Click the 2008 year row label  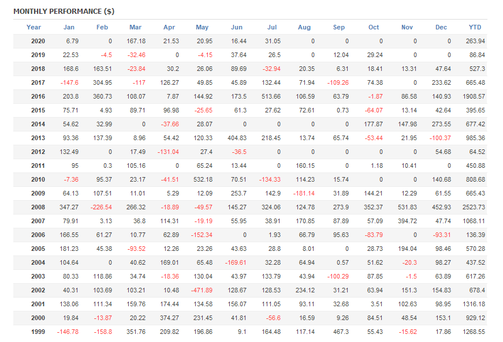38,206
